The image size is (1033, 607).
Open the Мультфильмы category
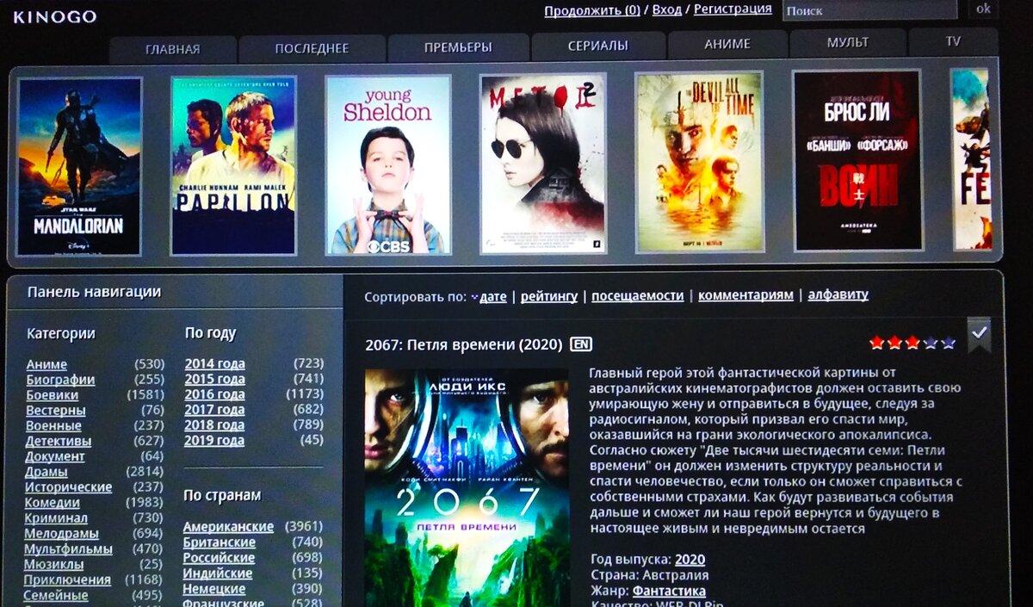tap(68, 549)
